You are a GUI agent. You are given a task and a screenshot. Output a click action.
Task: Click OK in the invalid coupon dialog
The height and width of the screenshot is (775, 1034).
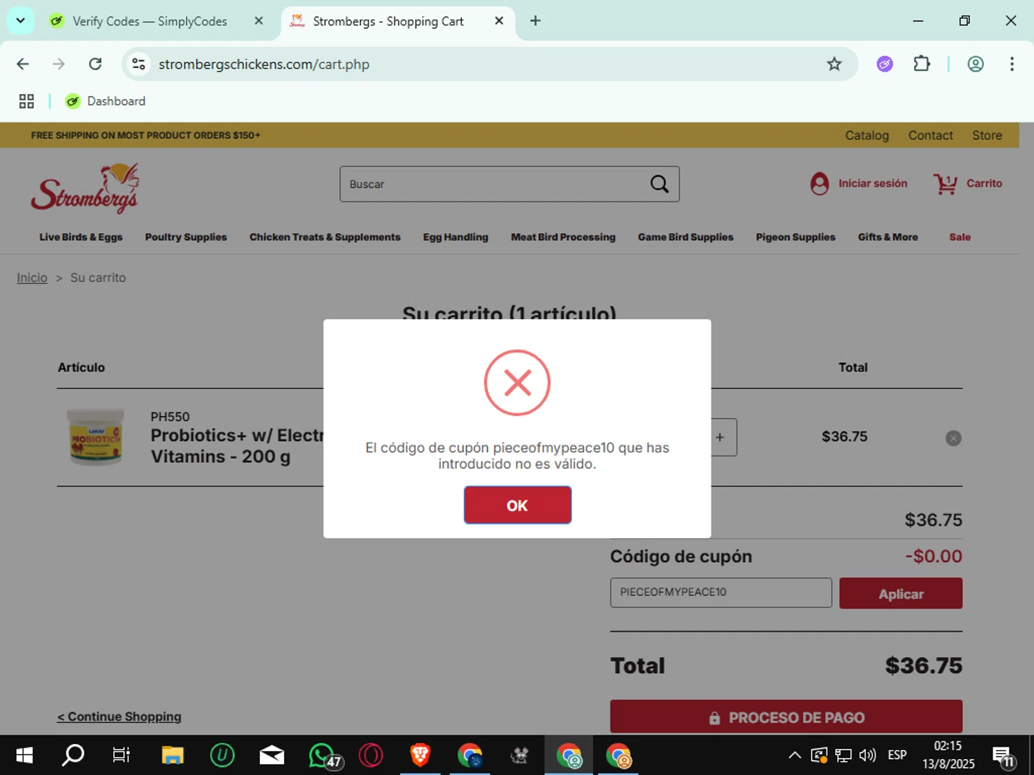click(517, 505)
